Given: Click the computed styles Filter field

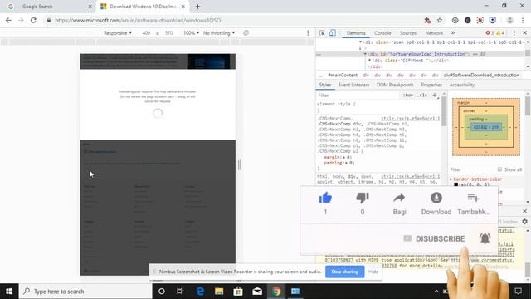Looking at the screenshot, I should coord(472,169).
